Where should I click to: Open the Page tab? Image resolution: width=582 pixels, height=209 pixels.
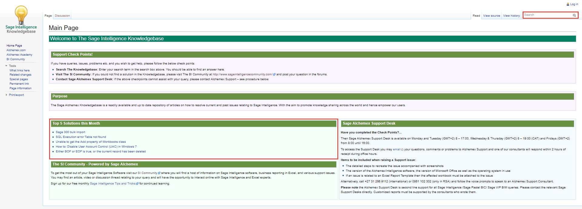pos(48,16)
